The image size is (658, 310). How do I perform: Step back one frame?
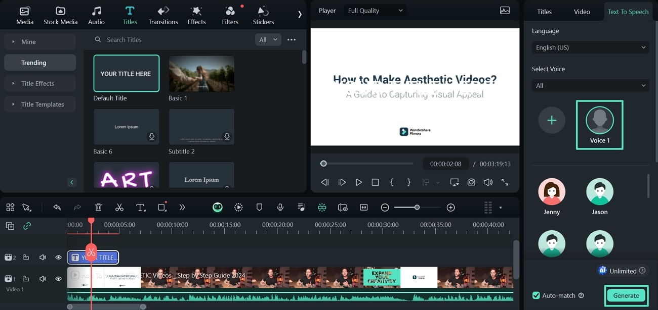pos(325,182)
